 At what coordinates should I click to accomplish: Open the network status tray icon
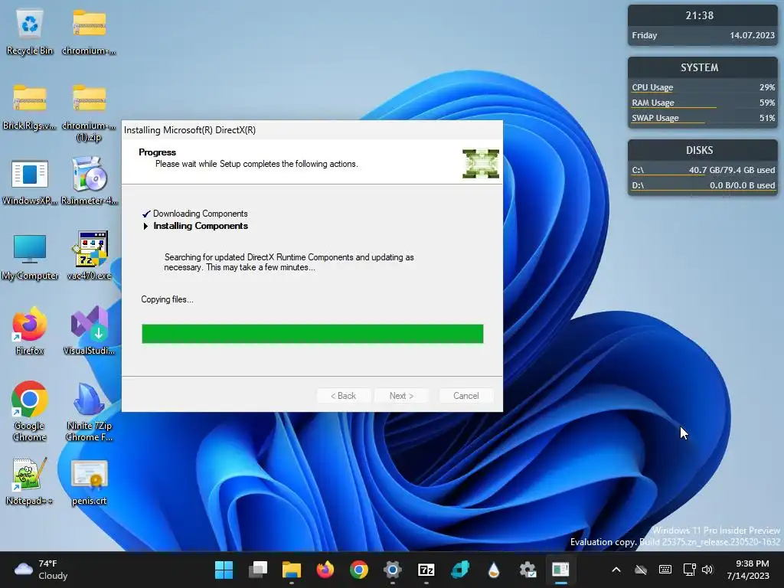coord(690,570)
